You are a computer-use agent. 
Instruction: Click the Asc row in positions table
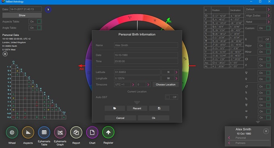pos(224,63)
